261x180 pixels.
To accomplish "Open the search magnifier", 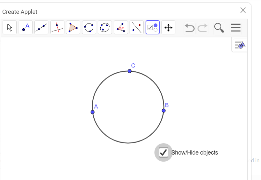I will coord(219,28).
